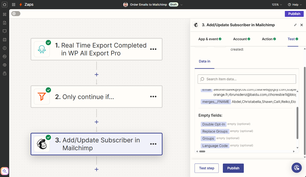
Task: Select the Test tab
Action: (293, 39)
